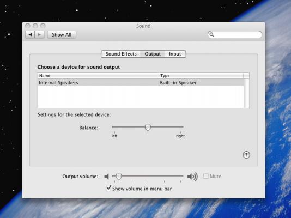Click the magnifying glass search icon
The height and width of the screenshot is (218, 291).
212,35
